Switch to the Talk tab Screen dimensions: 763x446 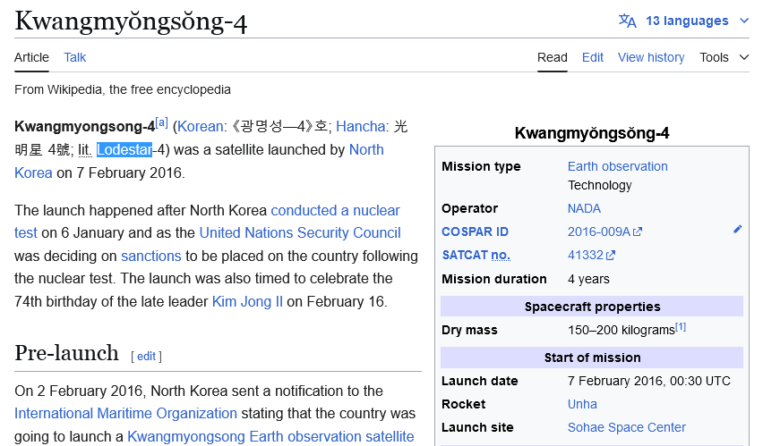point(75,57)
